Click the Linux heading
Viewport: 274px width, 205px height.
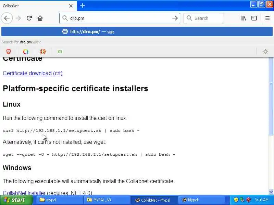[x=12, y=104]
